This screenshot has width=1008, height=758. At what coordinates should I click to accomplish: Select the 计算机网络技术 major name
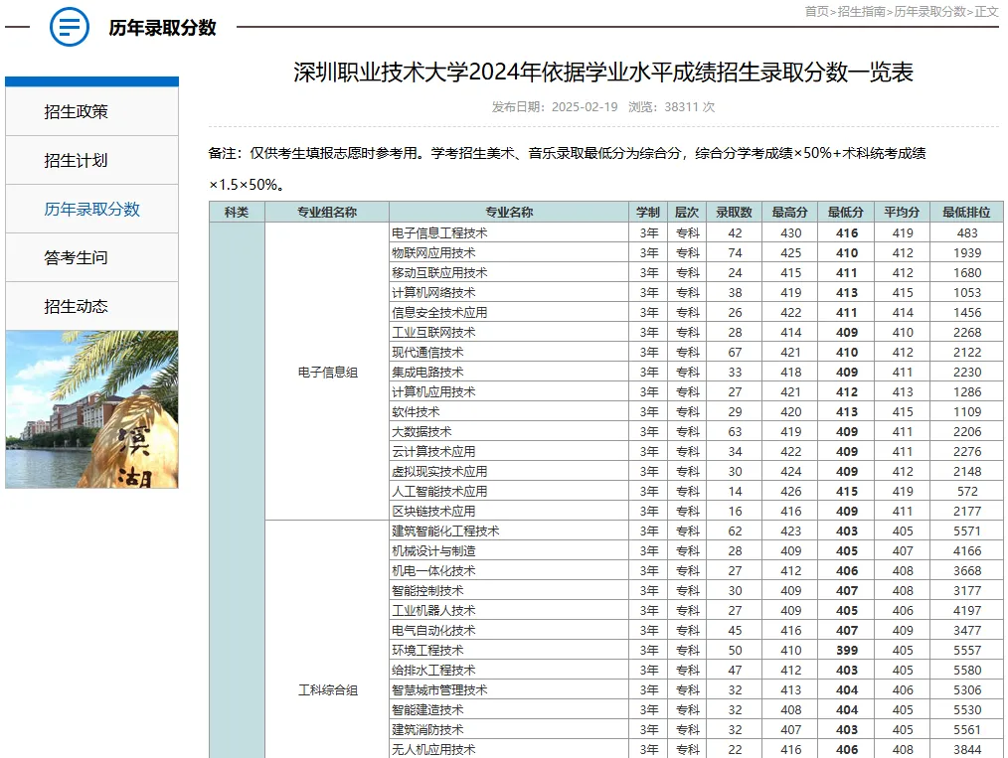(434, 293)
